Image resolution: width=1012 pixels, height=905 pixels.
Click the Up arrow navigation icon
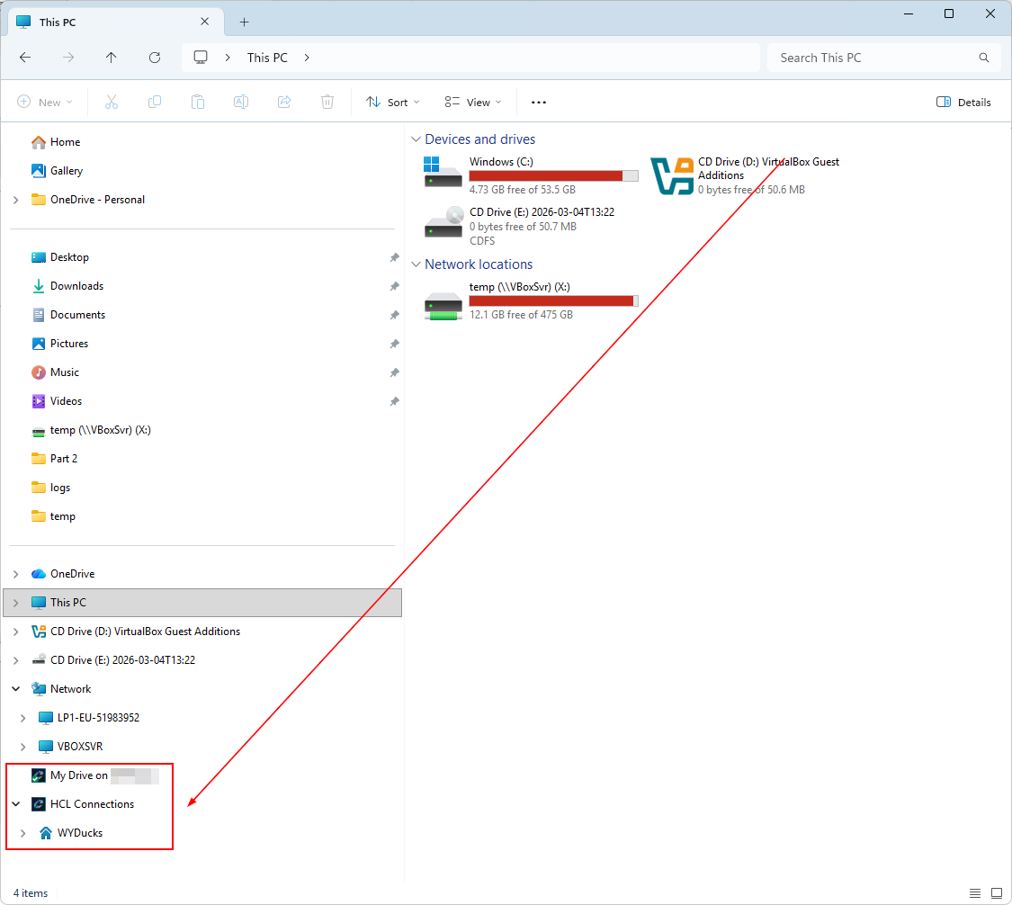[x=112, y=58]
